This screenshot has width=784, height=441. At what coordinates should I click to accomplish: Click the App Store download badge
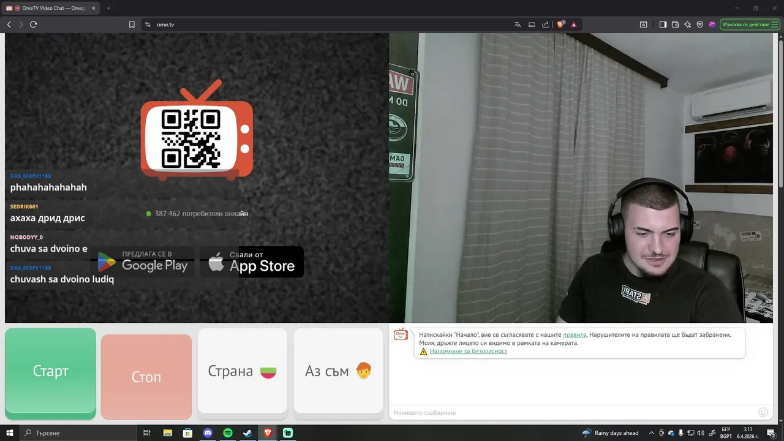click(x=252, y=262)
